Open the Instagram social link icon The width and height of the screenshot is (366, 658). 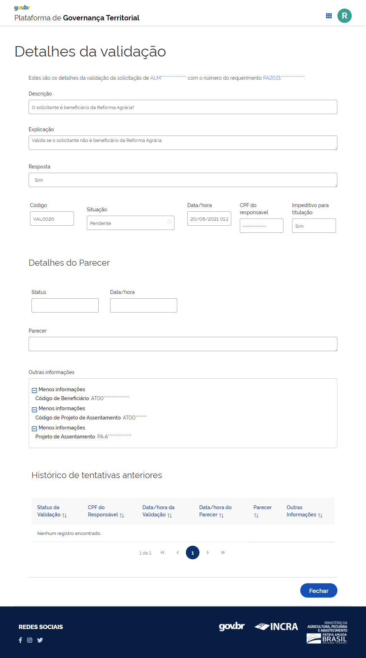point(30,640)
